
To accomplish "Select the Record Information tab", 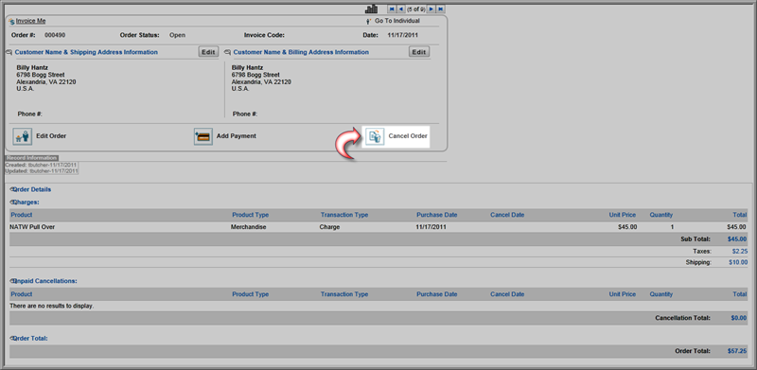I will coord(32,158).
